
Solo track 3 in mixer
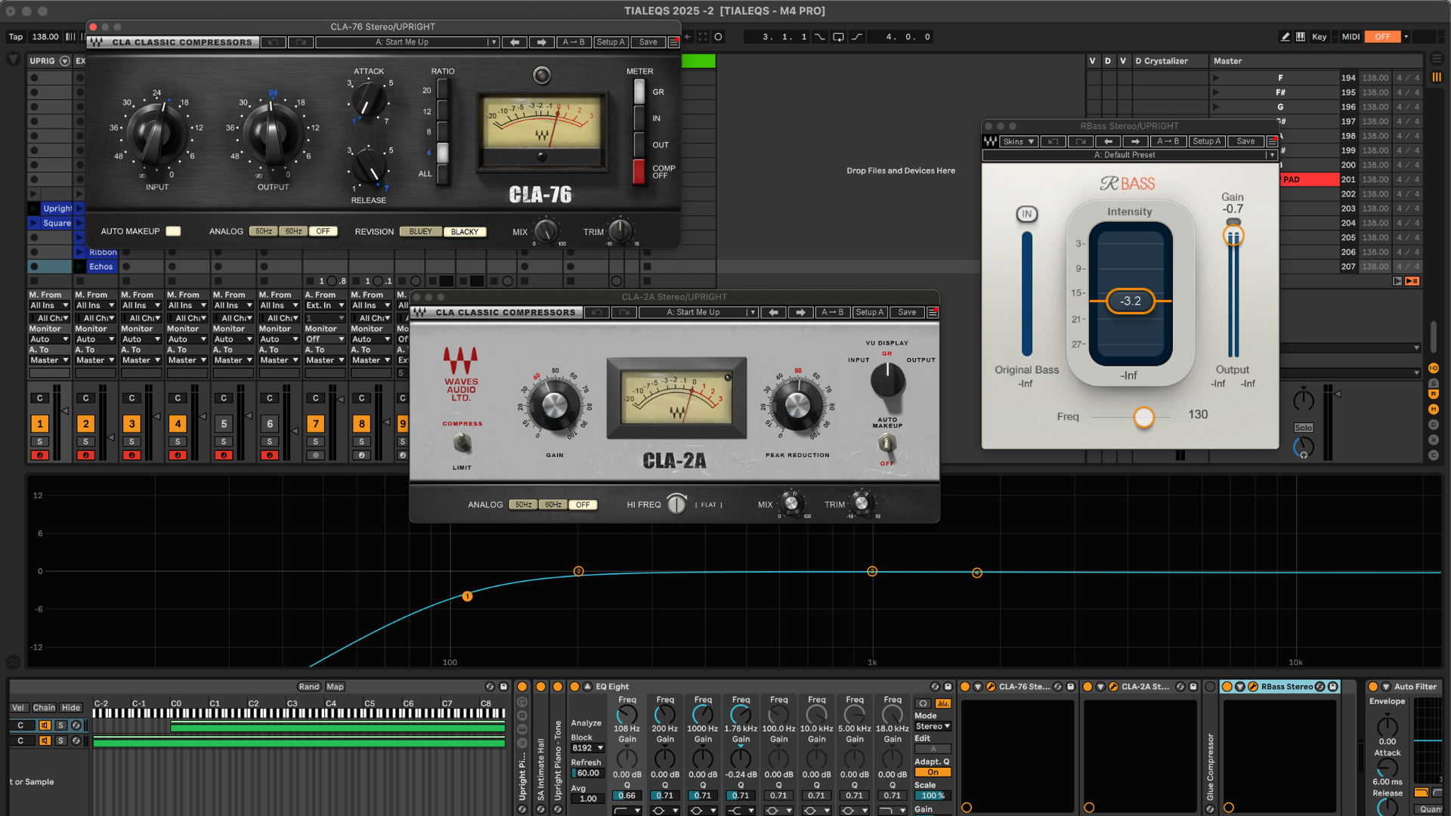click(x=131, y=441)
